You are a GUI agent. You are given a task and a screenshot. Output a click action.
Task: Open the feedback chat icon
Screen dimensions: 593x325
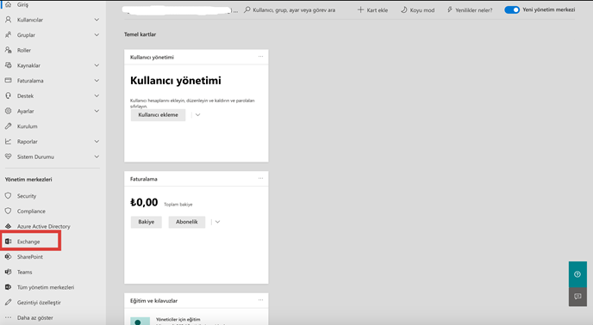pyautogui.click(x=577, y=297)
